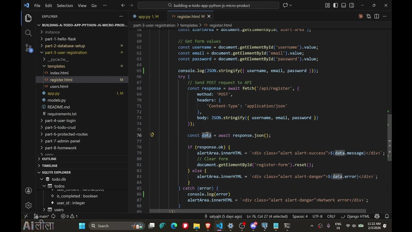Expand the users table in SQLite Explorer

(44, 210)
